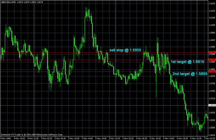Click the 1.6215 price scale label

coord(212,3)
